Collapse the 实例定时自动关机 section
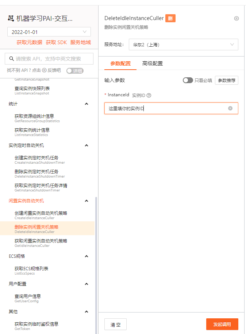Image resolution: width=246 pixels, height=334 pixels. pyautogui.click(x=87, y=145)
